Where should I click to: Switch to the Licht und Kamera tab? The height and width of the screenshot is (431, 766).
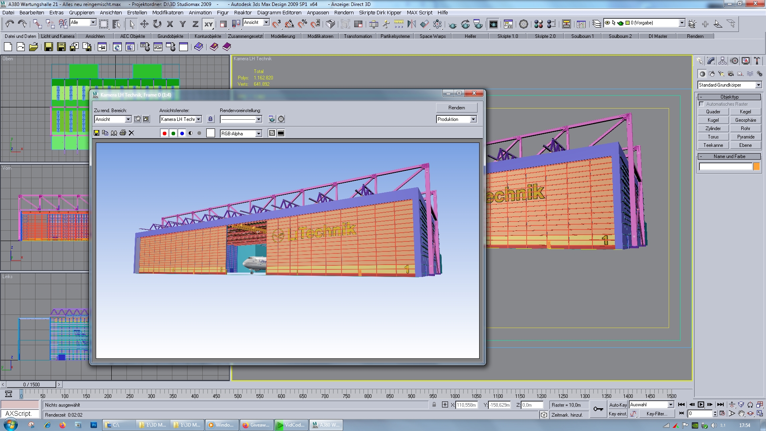pyautogui.click(x=58, y=36)
